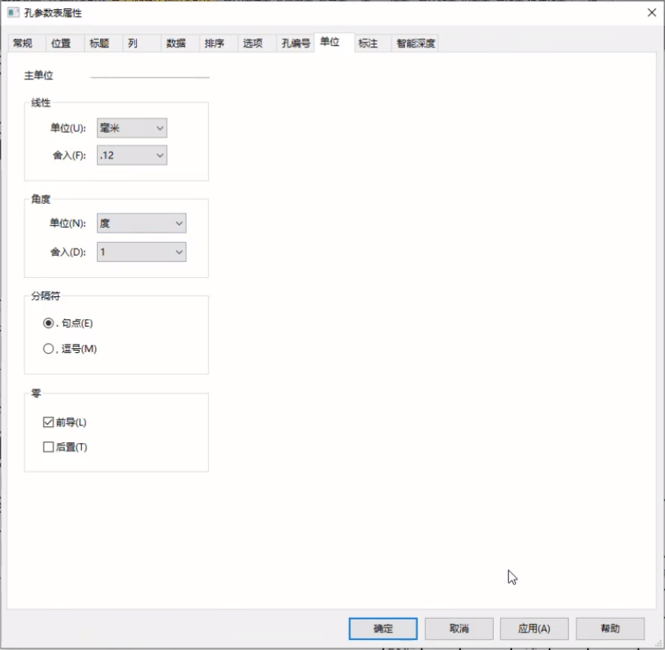
Task: Click the dialog title bar icon
Action: [x=13, y=13]
